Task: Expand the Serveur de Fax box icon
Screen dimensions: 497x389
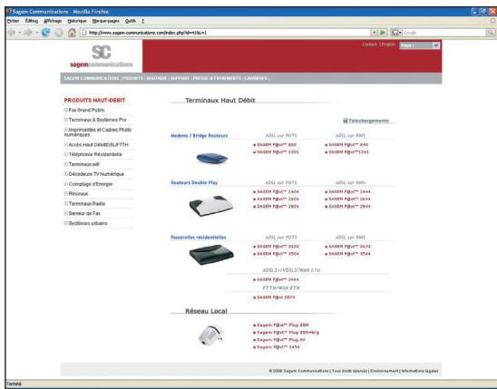Action: tap(66, 213)
